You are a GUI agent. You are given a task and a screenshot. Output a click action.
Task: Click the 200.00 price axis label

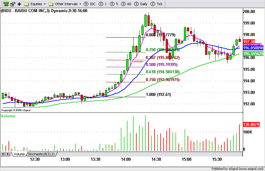point(249,12)
